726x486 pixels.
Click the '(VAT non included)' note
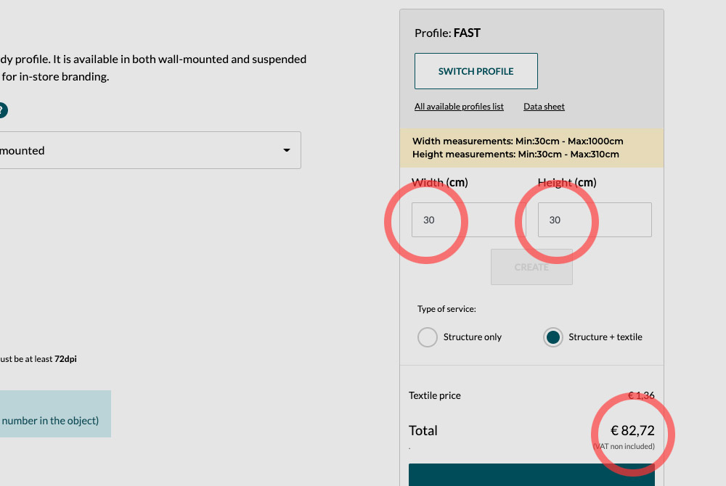[x=624, y=446]
